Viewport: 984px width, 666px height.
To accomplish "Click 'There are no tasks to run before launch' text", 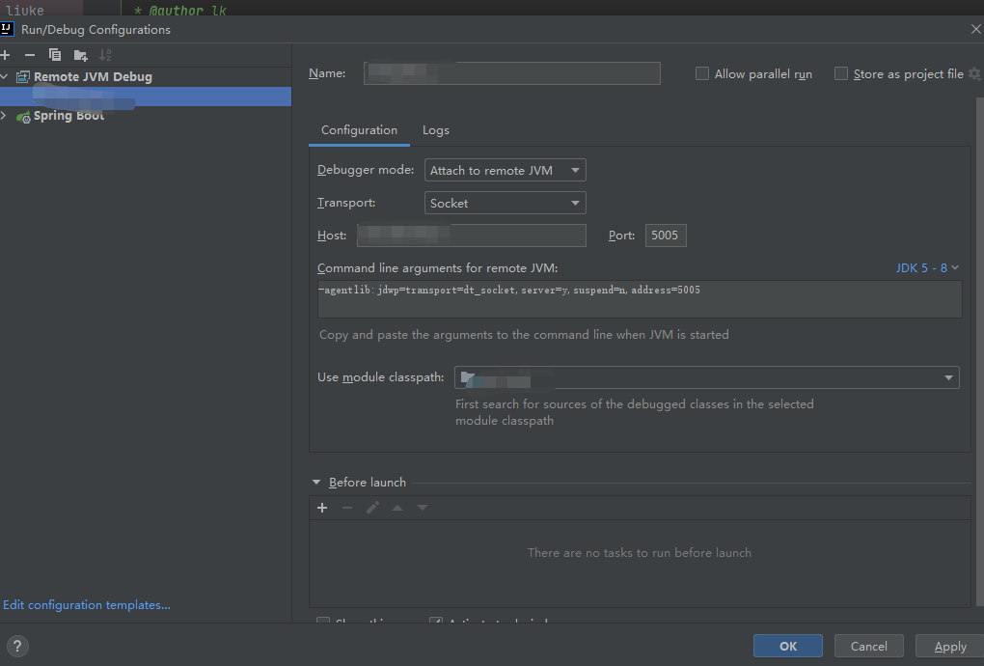I will 640,552.
